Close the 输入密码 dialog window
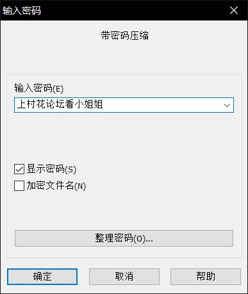 [234, 10]
